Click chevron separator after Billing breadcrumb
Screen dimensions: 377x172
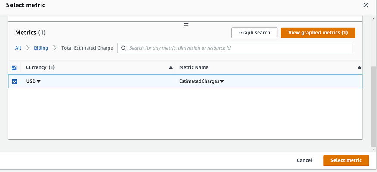point(55,48)
